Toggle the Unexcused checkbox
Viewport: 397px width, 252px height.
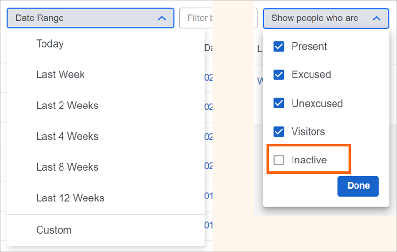tap(279, 103)
